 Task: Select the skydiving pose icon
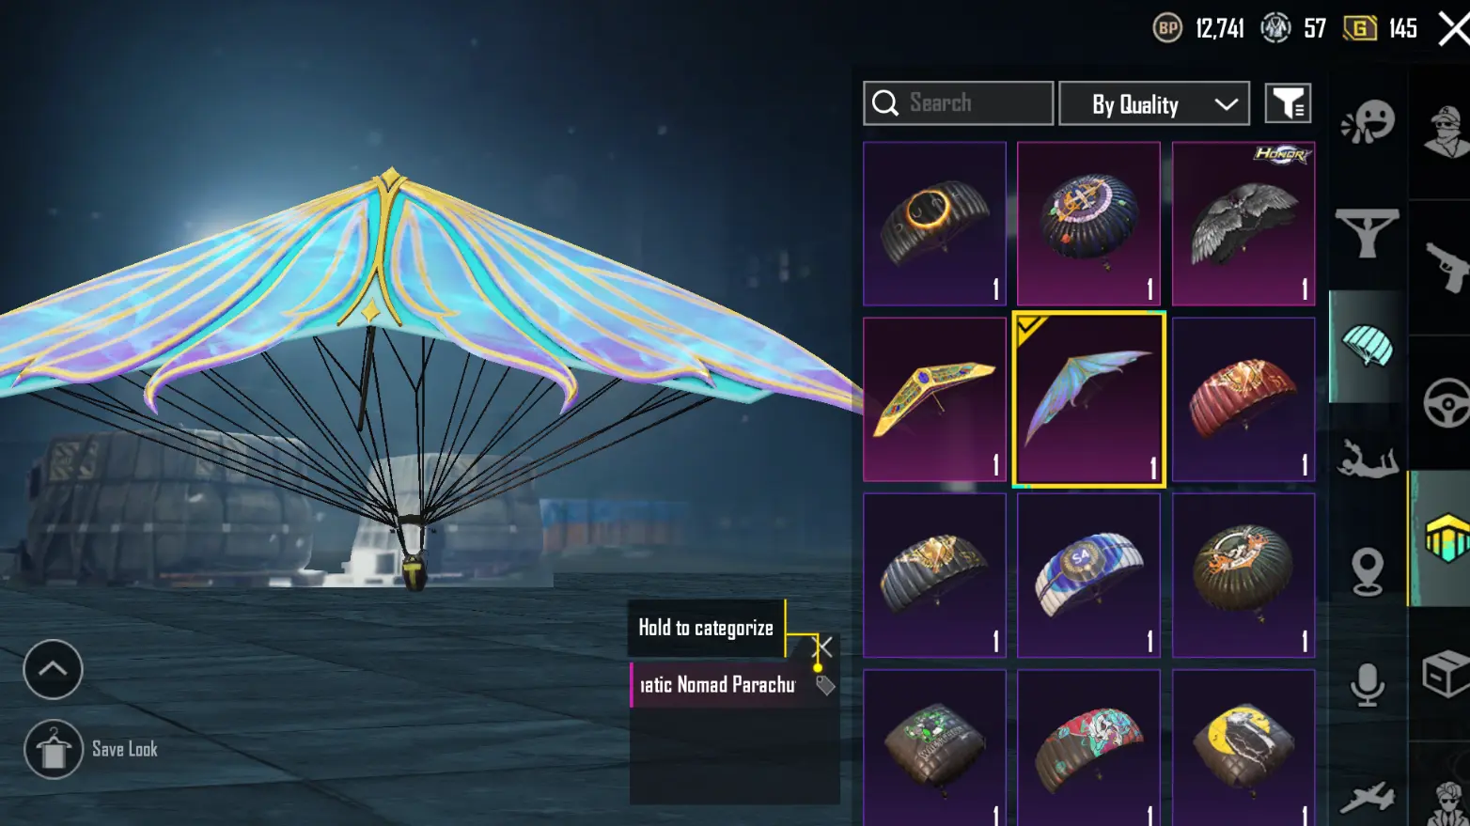pos(1368,459)
